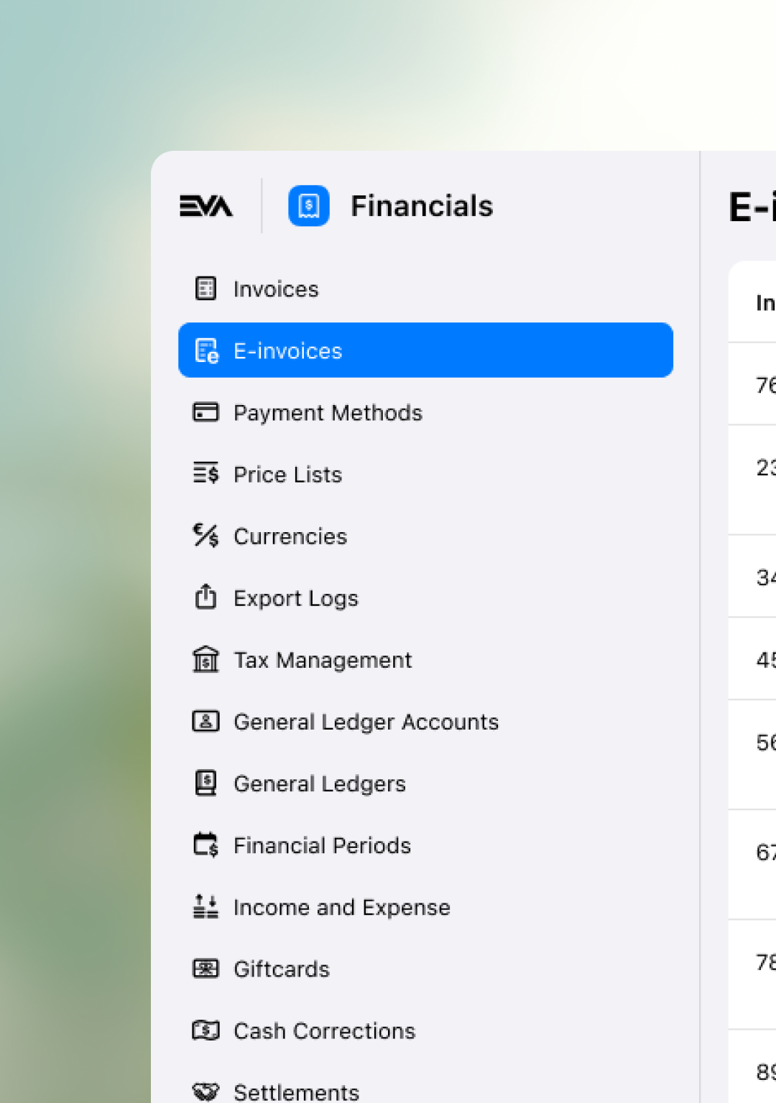Image resolution: width=776 pixels, height=1103 pixels.
Task: Select the Giftcards icon
Action: [x=205, y=968]
